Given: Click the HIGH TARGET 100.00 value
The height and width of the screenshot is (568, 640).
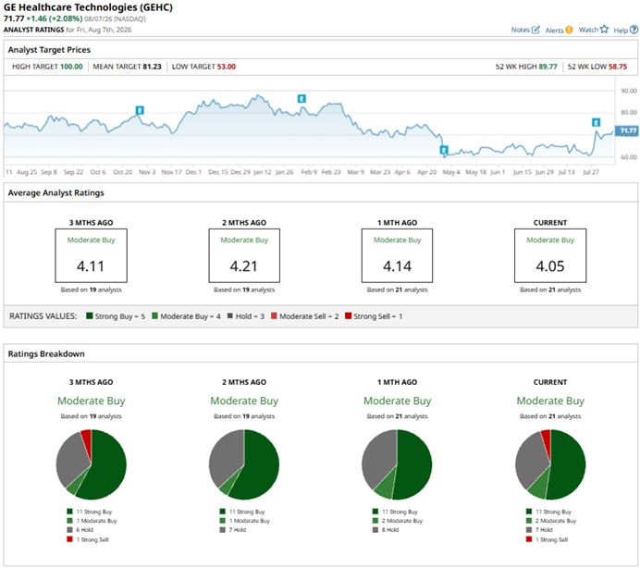Looking at the screenshot, I should 71,67.
